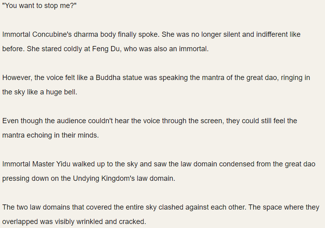Click the phrase "mantra echoing in their minds"
Image resolution: width=325 pixels, height=228 pixels.
pos(50,135)
